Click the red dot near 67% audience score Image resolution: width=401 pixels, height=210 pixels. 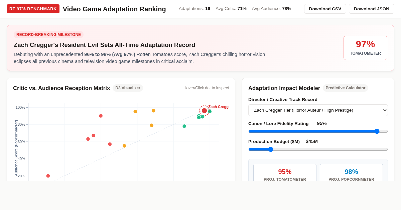point(94,136)
